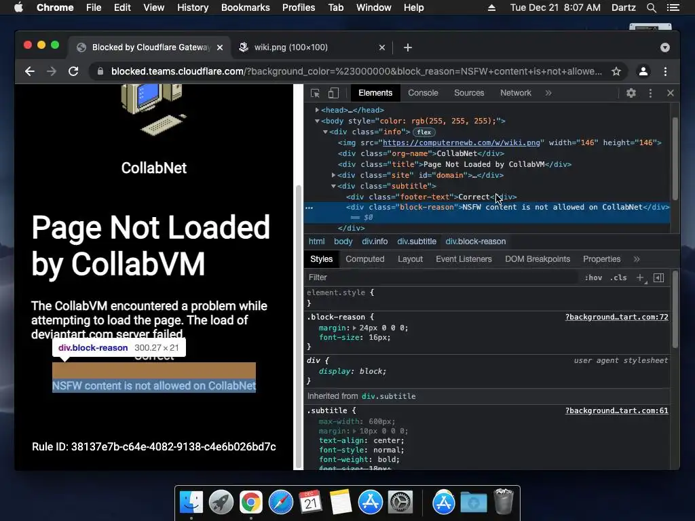Open node actions ellipsis for block-reason
This screenshot has width=695, height=521.
pyautogui.click(x=309, y=208)
